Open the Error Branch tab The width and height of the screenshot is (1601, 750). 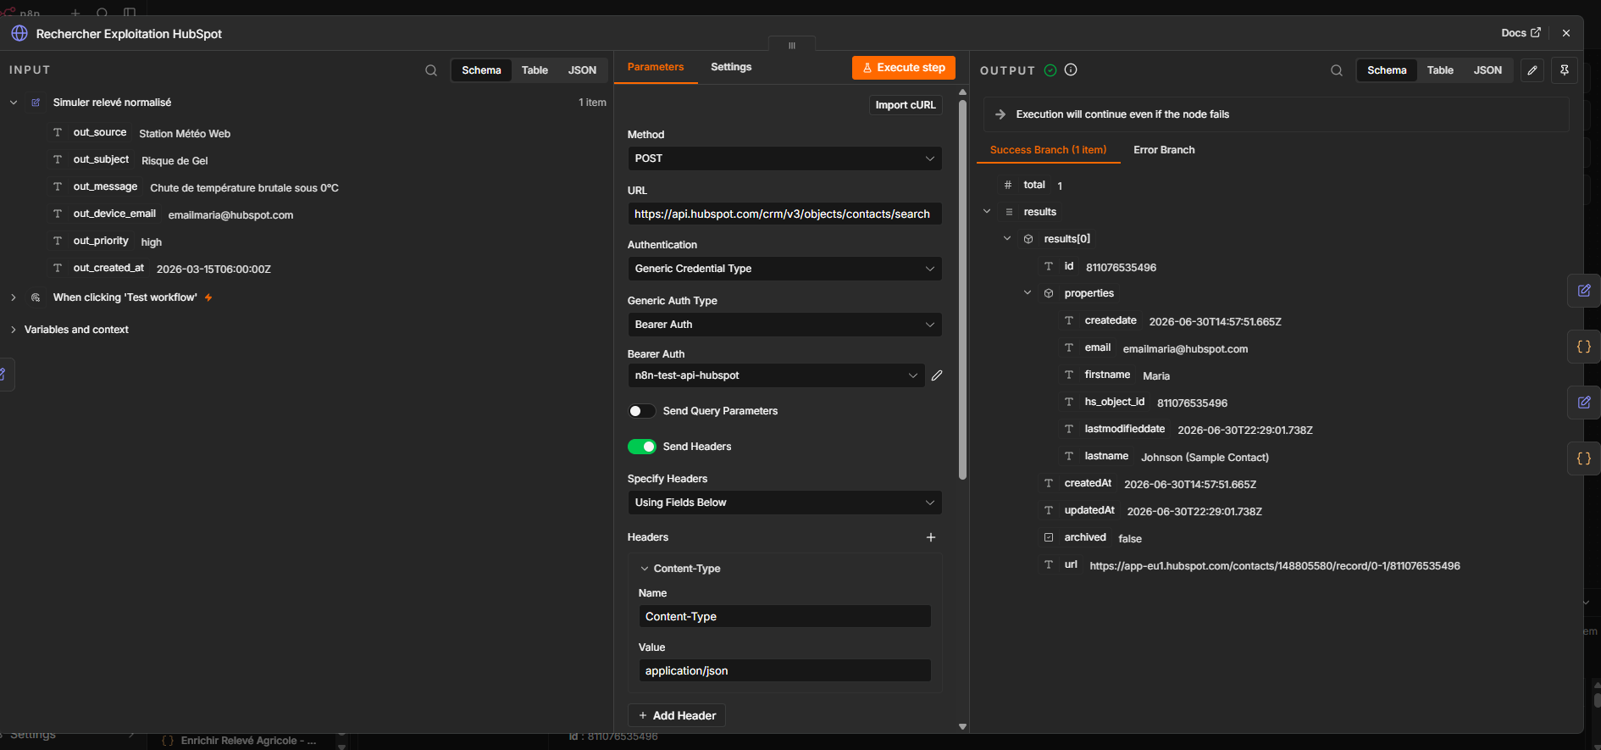[1164, 150]
